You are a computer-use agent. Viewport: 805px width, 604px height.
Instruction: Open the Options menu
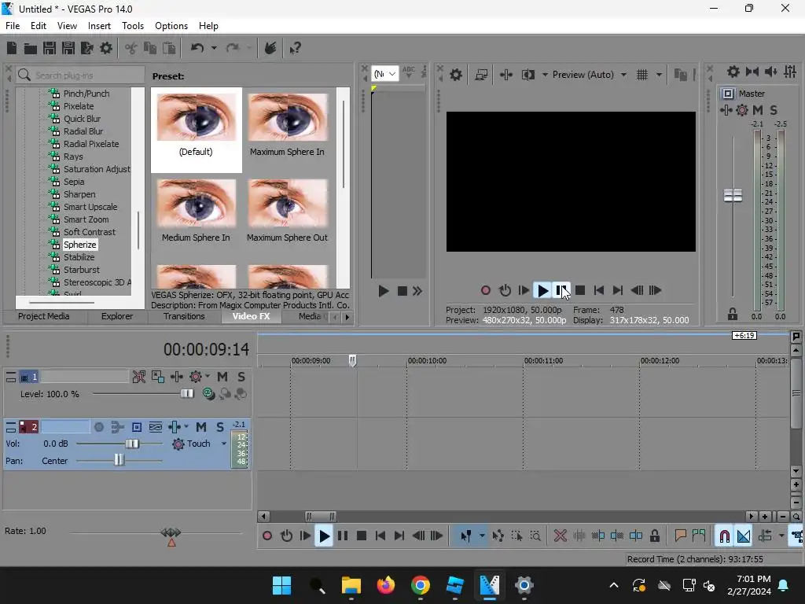[171, 26]
